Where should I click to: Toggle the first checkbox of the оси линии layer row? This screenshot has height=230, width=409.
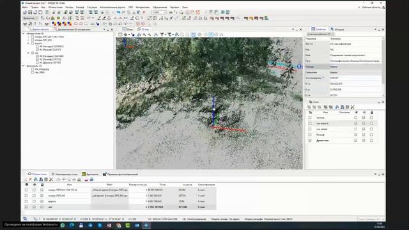point(310,129)
